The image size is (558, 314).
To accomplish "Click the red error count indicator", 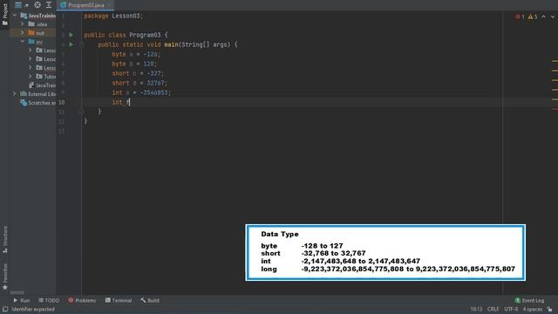I will pos(520,17).
